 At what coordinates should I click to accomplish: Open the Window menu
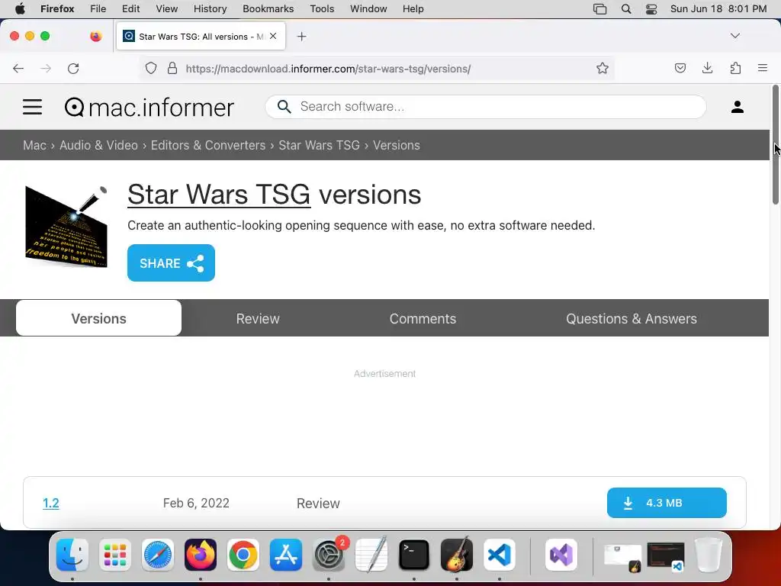368,8
